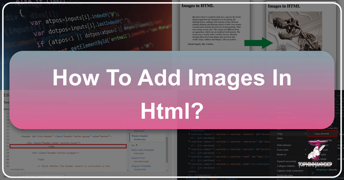Expand the c-section--feature element in the DOM tree
The height and width of the screenshot is (180, 344).
pos(189,134)
